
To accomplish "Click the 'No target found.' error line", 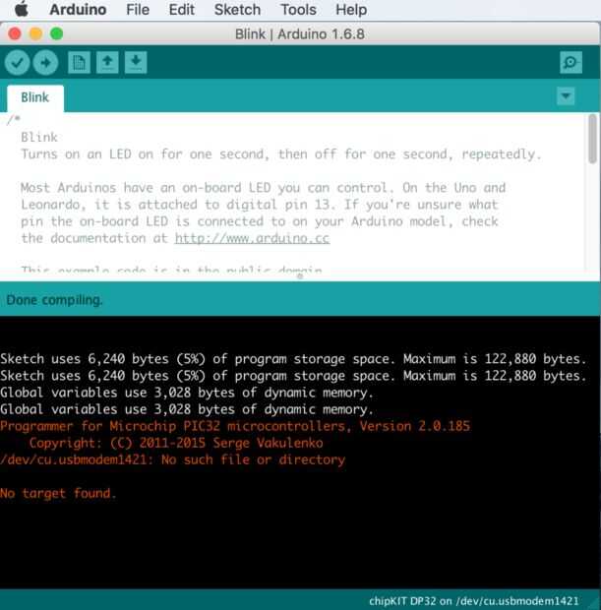I will 58,493.
